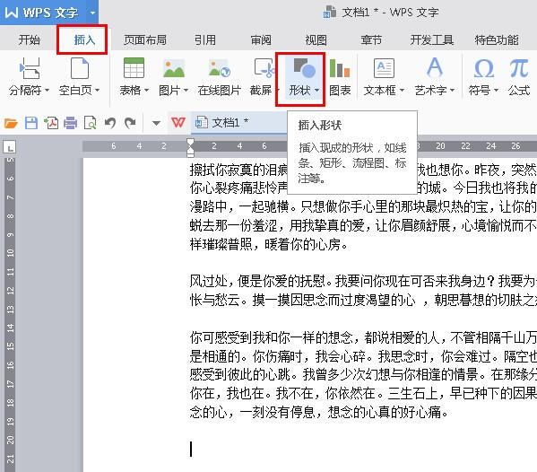Image resolution: width=537 pixels, height=472 pixels.
Task: Switch to the 审阅 tab
Action: (261, 40)
